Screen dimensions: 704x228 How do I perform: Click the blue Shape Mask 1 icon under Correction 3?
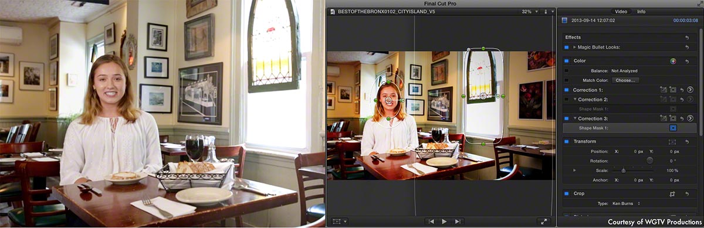click(673, 128)
